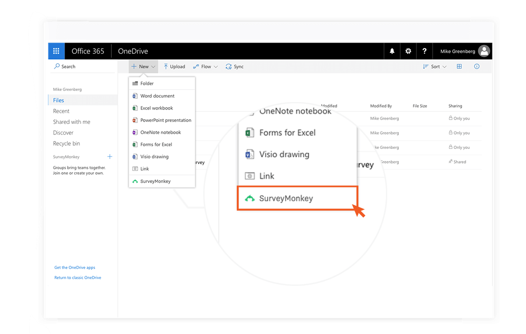Click the Upload button in the toolbar
The height and width of the screenshot is (334, 526).
(174, 67)
